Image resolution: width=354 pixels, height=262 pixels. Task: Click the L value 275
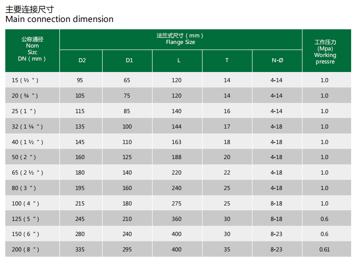pyautogui.click(x=177, y=203)
